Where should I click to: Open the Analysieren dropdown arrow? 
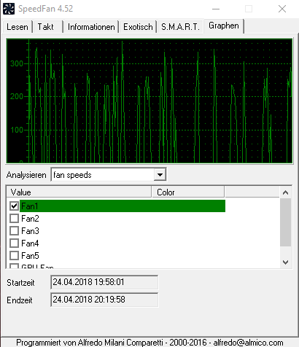(x=160, y=175)
